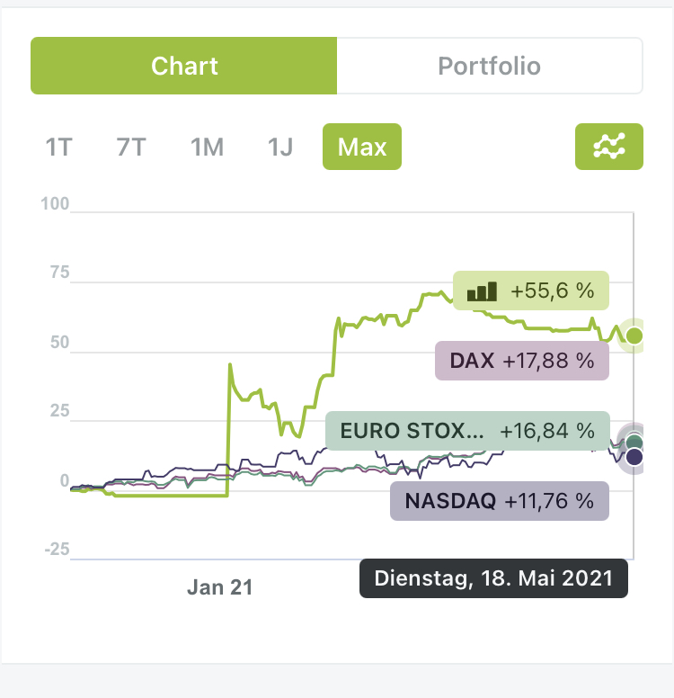Click the Dienstag, 18. Mai 2021 date tooltip
This screenshot has width=674, height=698.
pyautogui.click(x=493, y=577)
